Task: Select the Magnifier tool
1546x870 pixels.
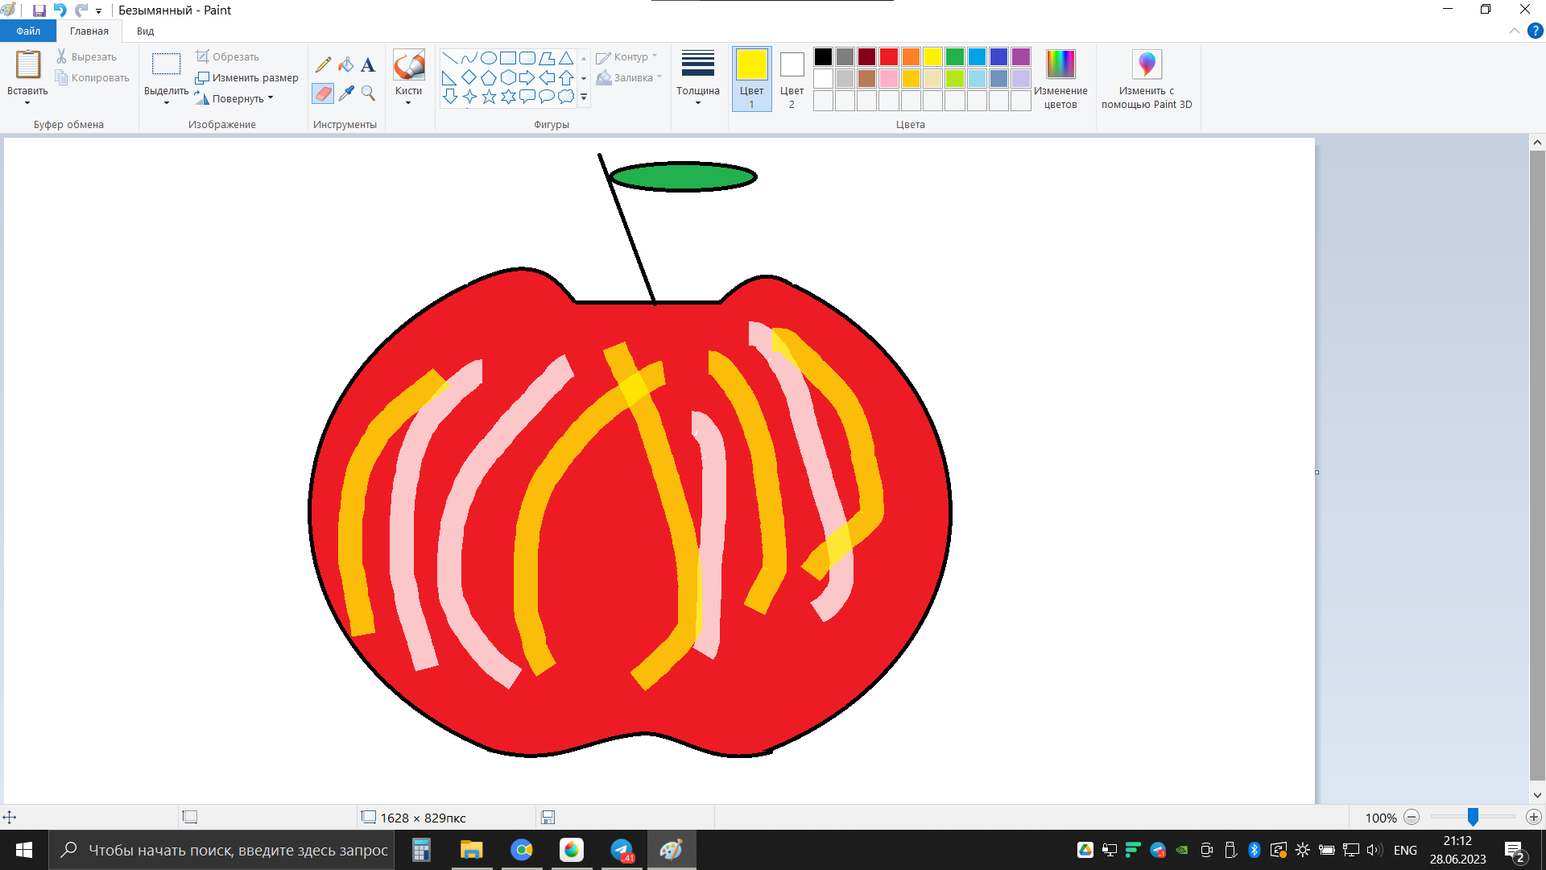Action: (x=368, y=93)
